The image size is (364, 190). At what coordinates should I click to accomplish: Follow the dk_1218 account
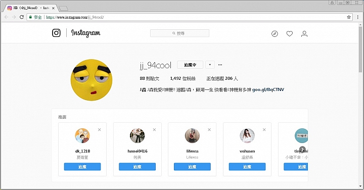82,167
